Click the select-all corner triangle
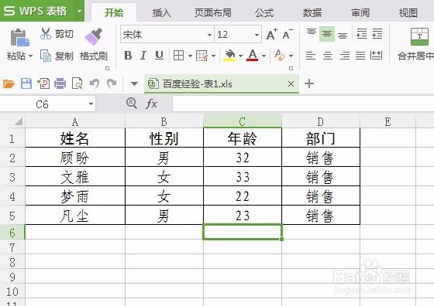The width and height of the screenshot is (434, 306). click(19, 121)
